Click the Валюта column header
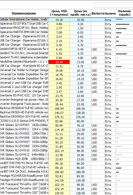133x195 pixels. pyautogui.click(x=98, y=13)
